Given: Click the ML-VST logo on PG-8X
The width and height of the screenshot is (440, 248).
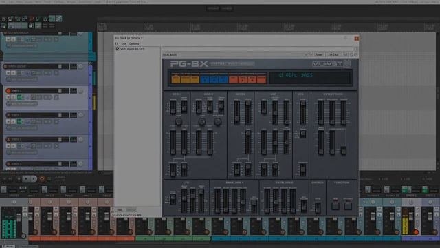Looking at the screenshot, I should pyautogui.click(x=331, y=64).
